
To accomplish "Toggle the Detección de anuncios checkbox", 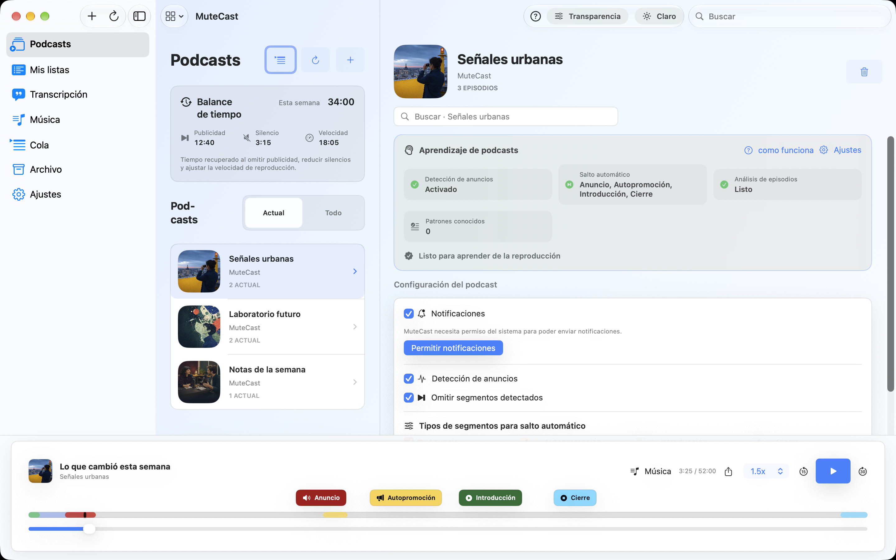I will click(x=408, y=379).
